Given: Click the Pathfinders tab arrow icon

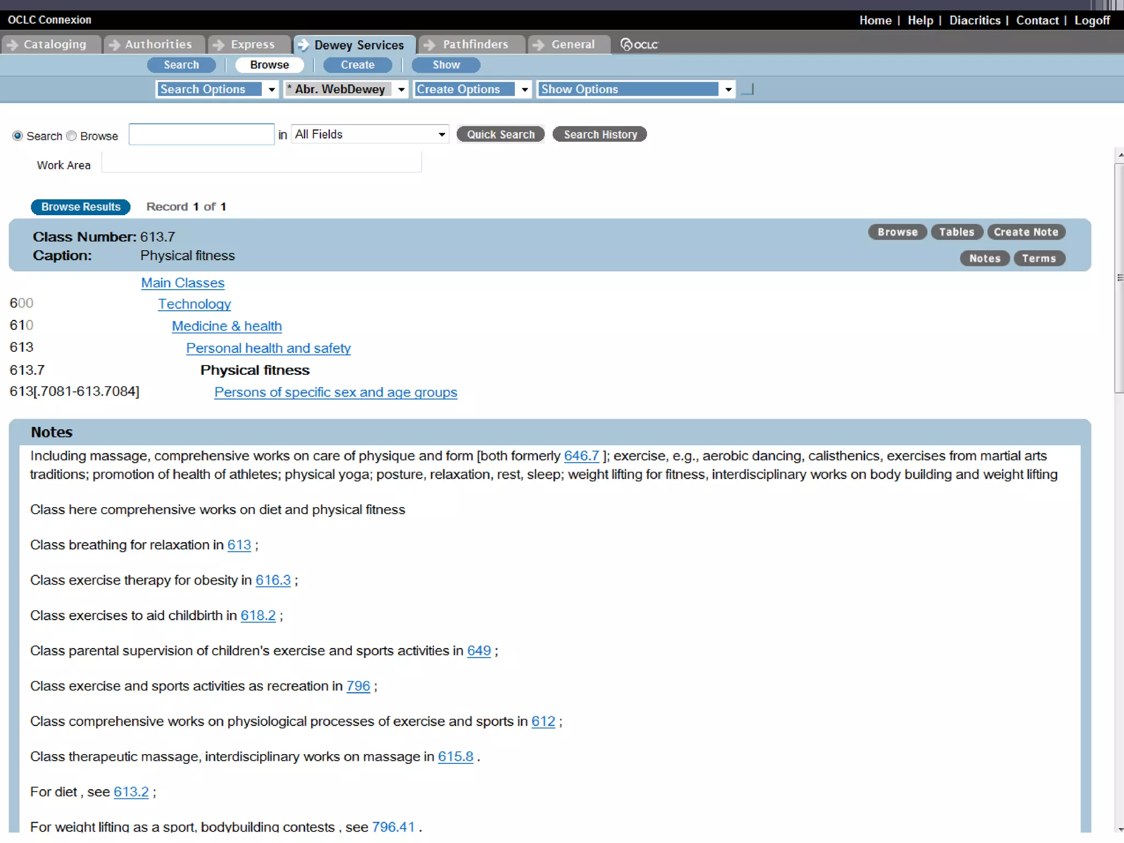Looking at the screenshot, I should [x=430, y=44].
